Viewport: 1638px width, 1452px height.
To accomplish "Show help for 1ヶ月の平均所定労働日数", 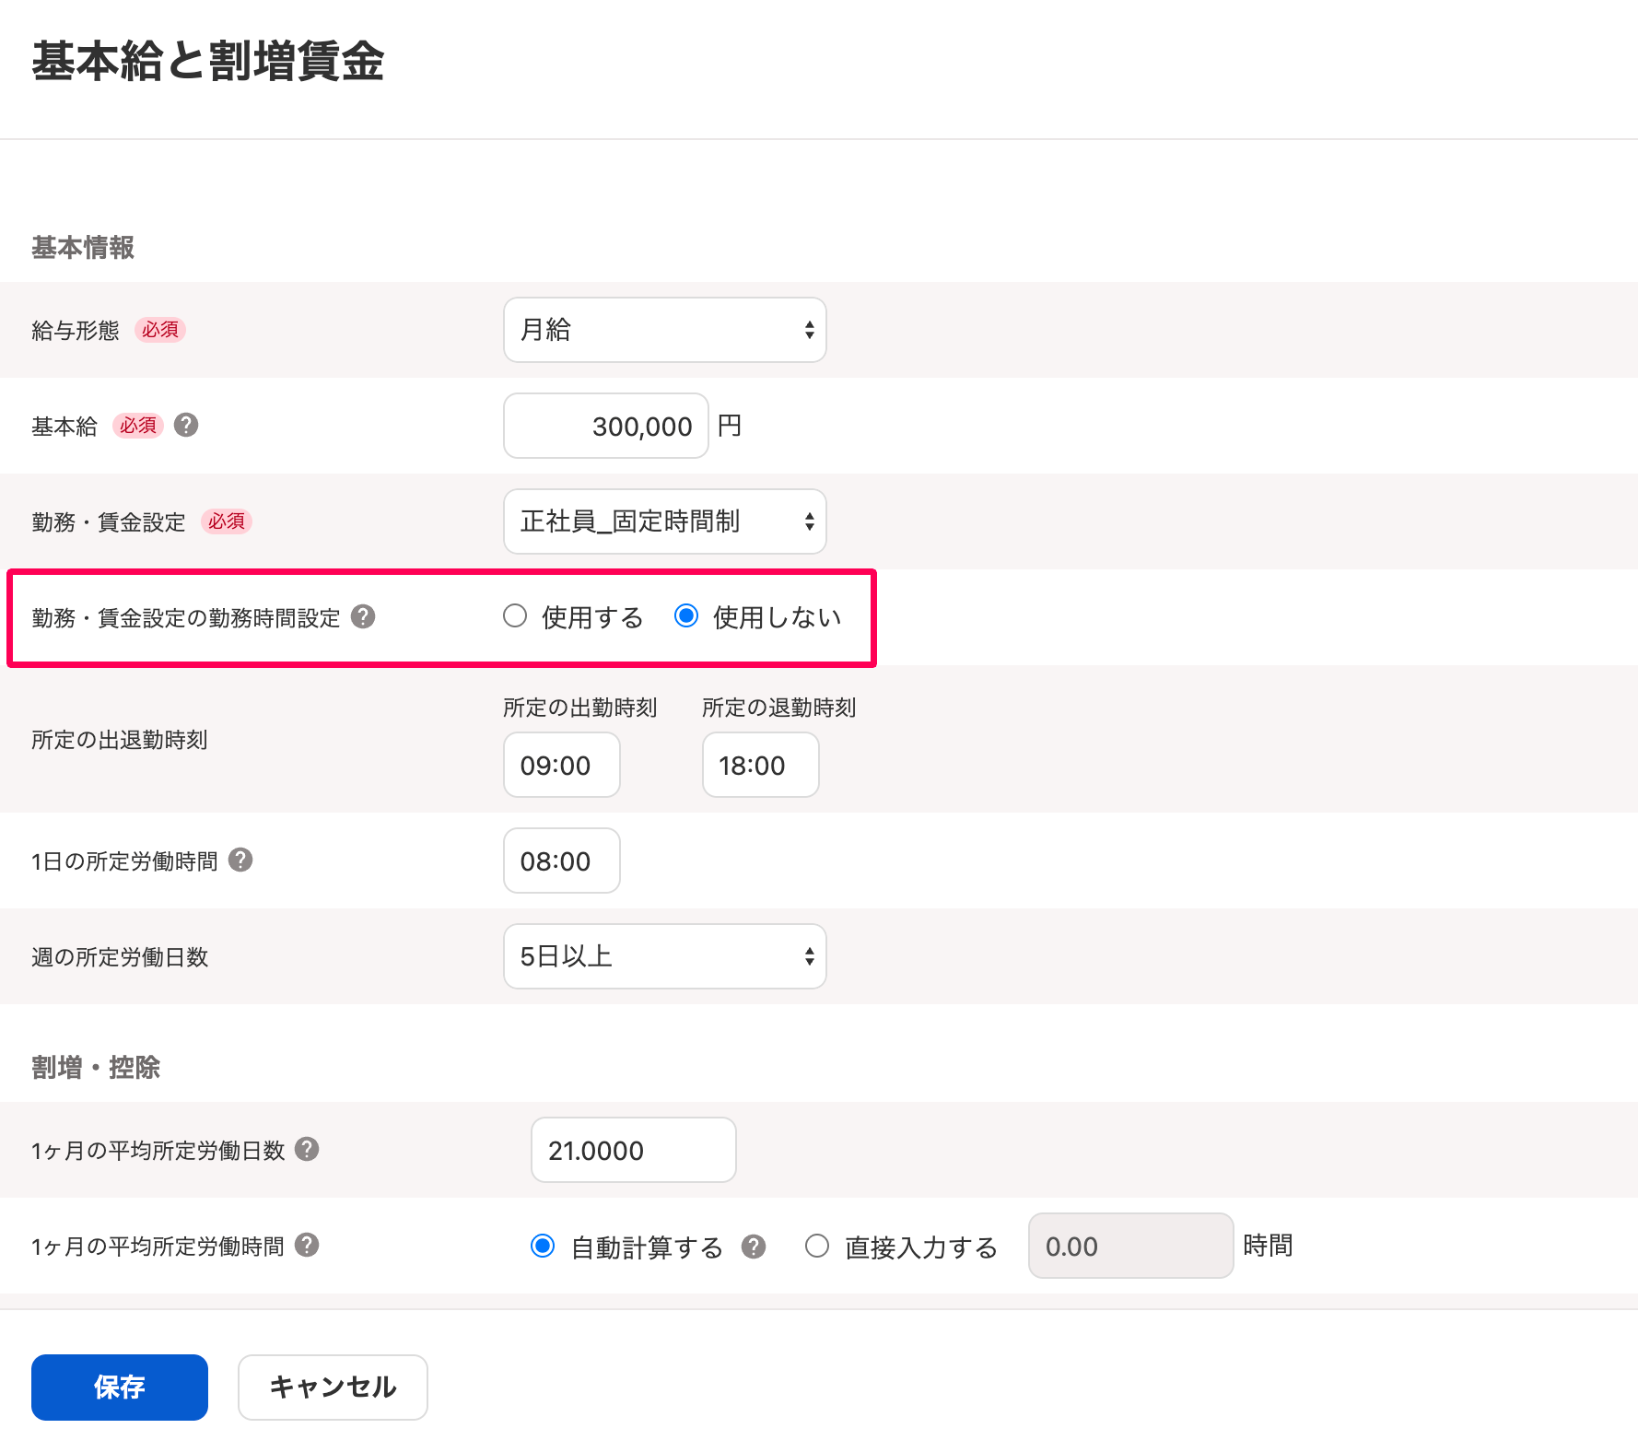I will 307,1149.
